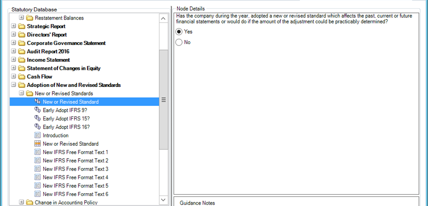Click the Income Statement folder icon
Viewport: 428px width, 206px height.
coord(21,60)
